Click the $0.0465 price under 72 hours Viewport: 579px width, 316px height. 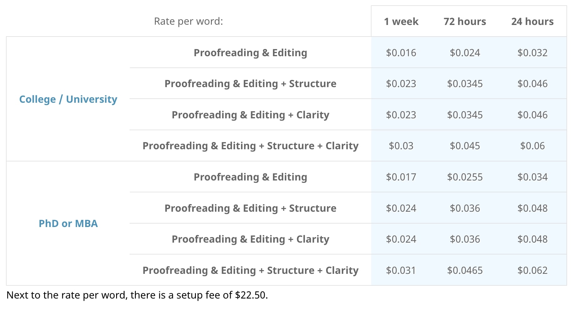pos(465,270)
